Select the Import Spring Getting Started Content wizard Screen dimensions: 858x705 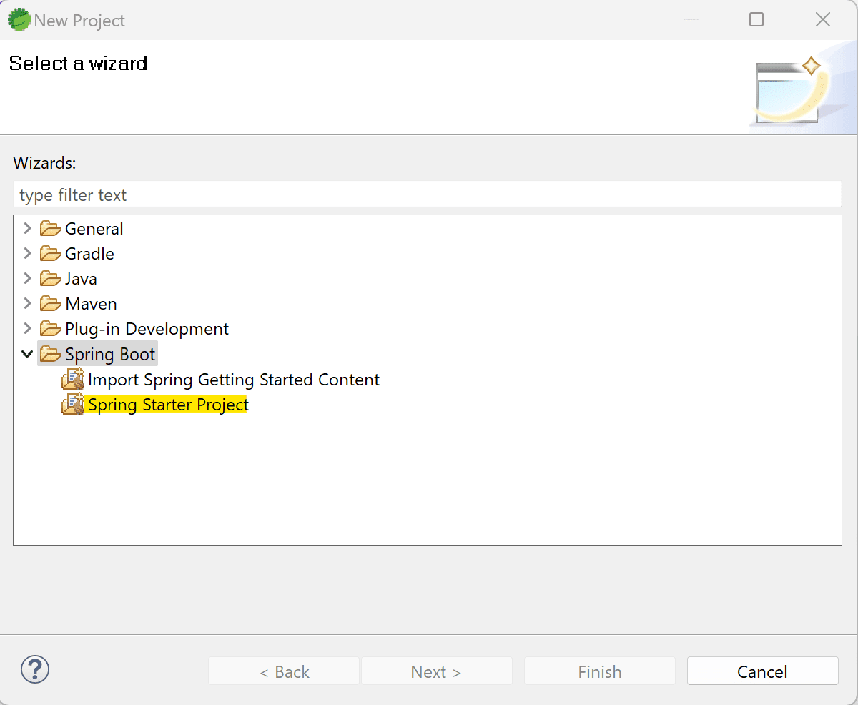point(234,379)
